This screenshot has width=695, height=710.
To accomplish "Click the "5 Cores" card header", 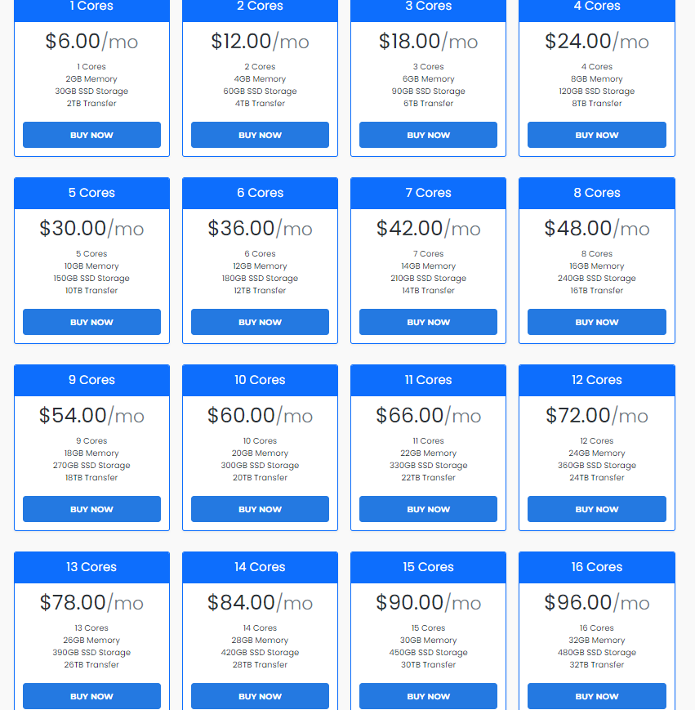I will click(91, 193).
